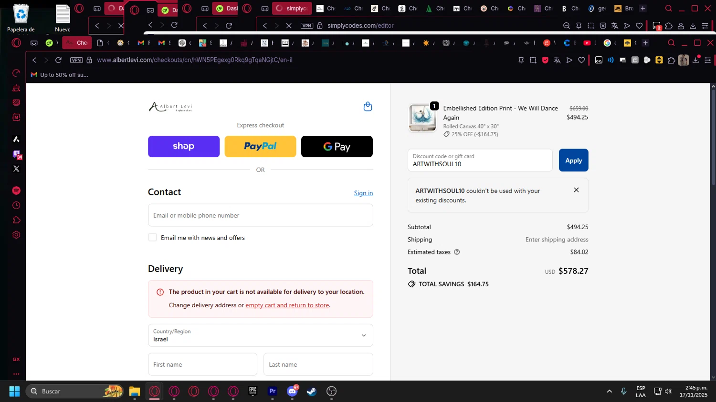Click Estimated taxes help question icon
This screenshot has height=402, width=716.
pos(457,252)
